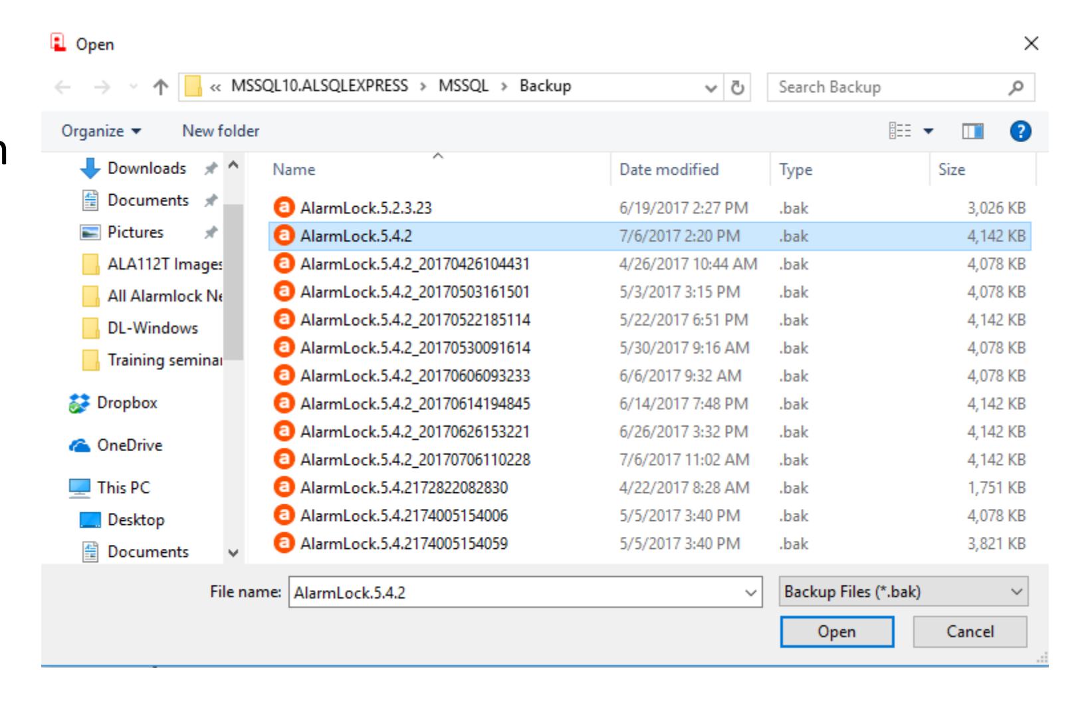1090x703 pixels.
Task: Expand the address bar history dropdown
Action: 711,87
